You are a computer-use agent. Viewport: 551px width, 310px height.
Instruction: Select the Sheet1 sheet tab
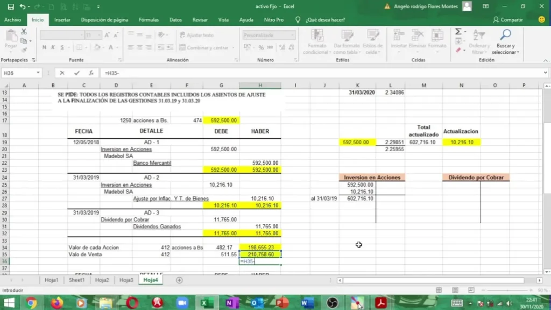(x=76, y=280)
